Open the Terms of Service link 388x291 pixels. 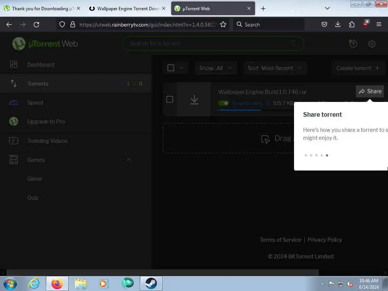(x=280, y=240)
